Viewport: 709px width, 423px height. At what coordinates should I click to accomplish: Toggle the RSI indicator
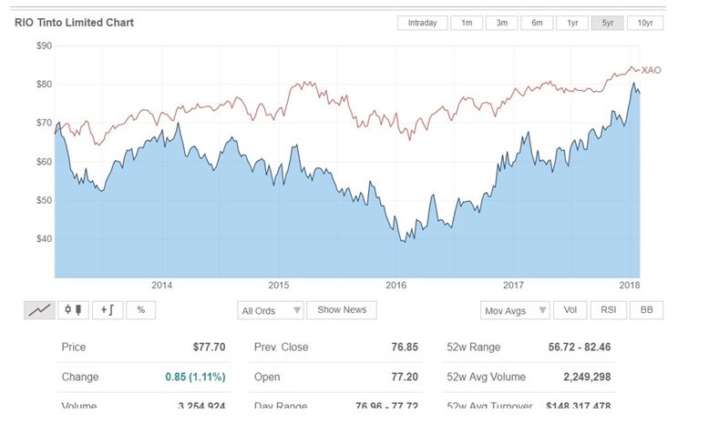[608, 310]
